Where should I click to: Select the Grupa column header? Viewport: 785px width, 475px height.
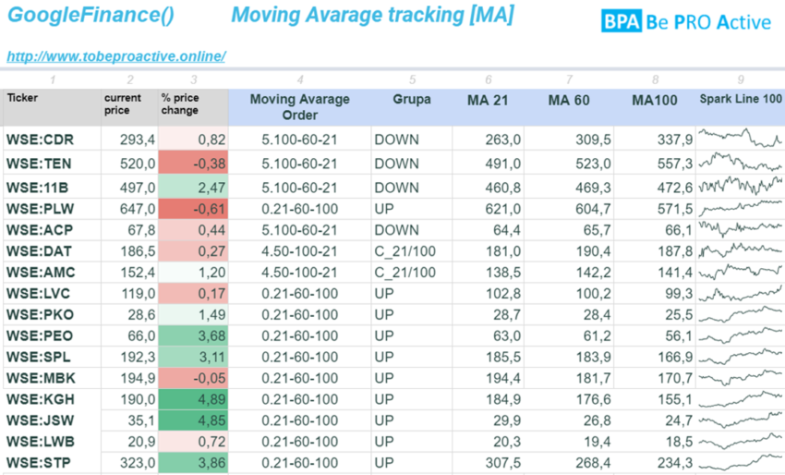412,107
